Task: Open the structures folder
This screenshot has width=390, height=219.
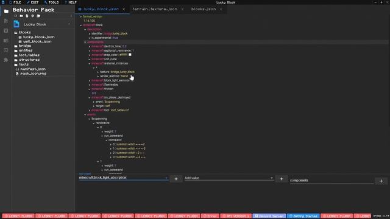Action: click(29, 60)
